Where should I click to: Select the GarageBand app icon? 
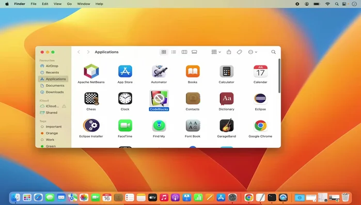[x=227, y=125]
